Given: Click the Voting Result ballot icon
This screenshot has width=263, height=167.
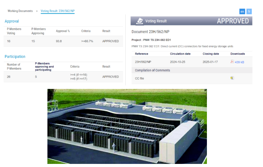Looking at the screenshot, I should coord(140,21).
